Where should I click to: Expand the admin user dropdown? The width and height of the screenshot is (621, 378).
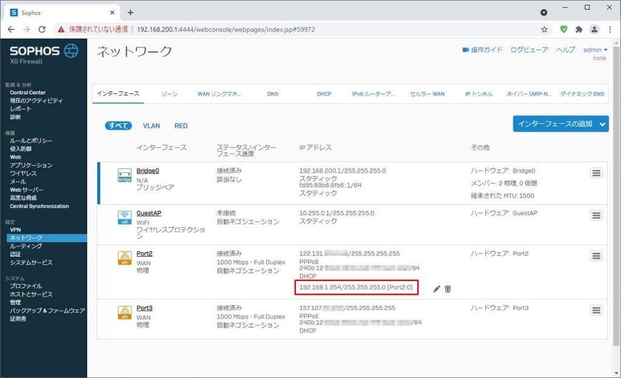click(x=596, y=50)
